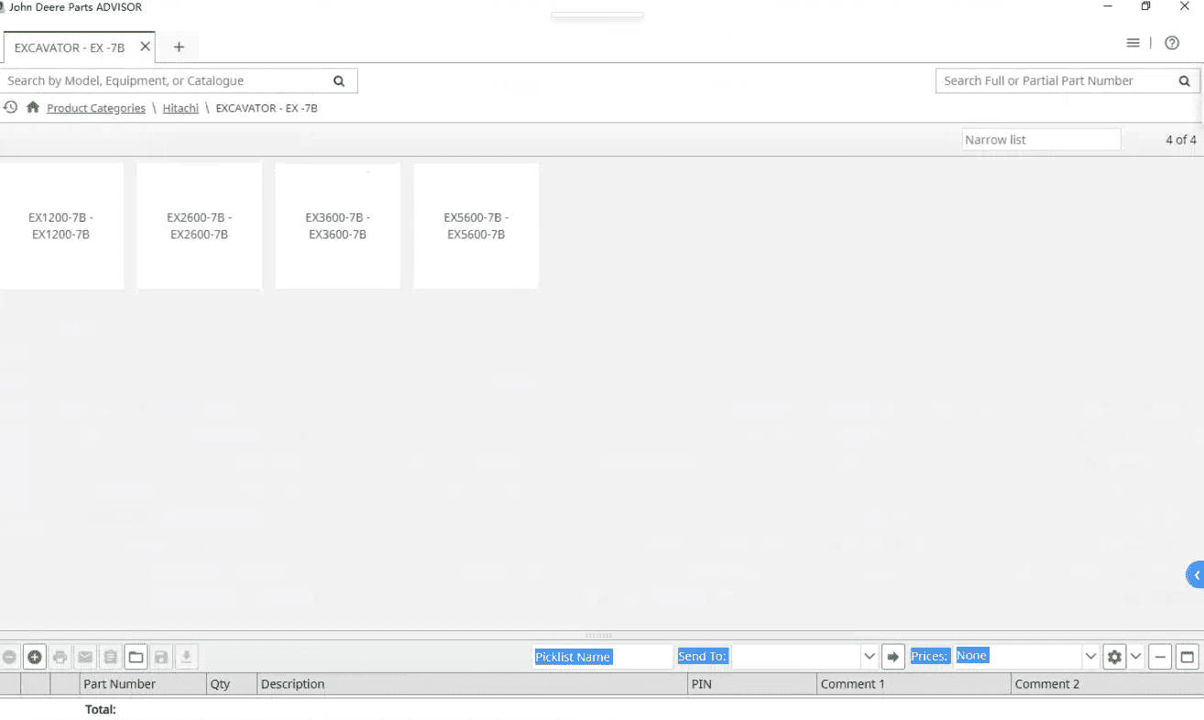Click the add item plus icon in picklist toolbar
This screenshot has width=1204, height=720.
(x=35, y=657)
